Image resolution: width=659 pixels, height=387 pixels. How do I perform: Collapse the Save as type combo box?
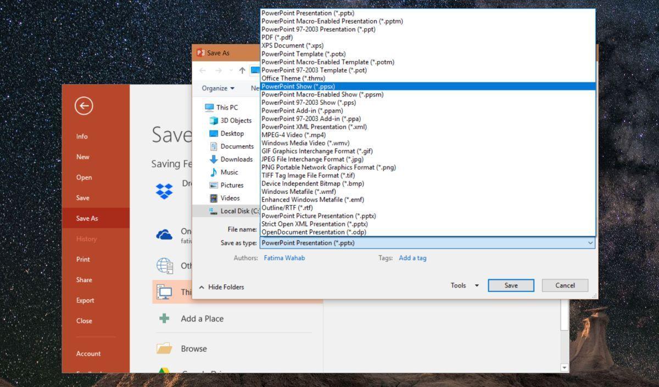[590, 243]
